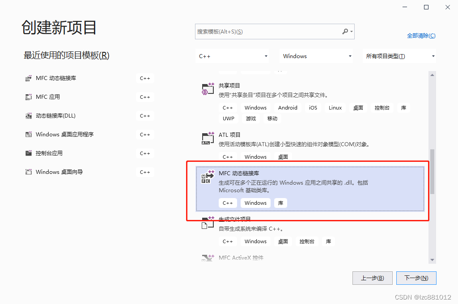This screenshot has width=458, height=304.
Task: Click Windows tag under ATL 项目
Action: 255,157
